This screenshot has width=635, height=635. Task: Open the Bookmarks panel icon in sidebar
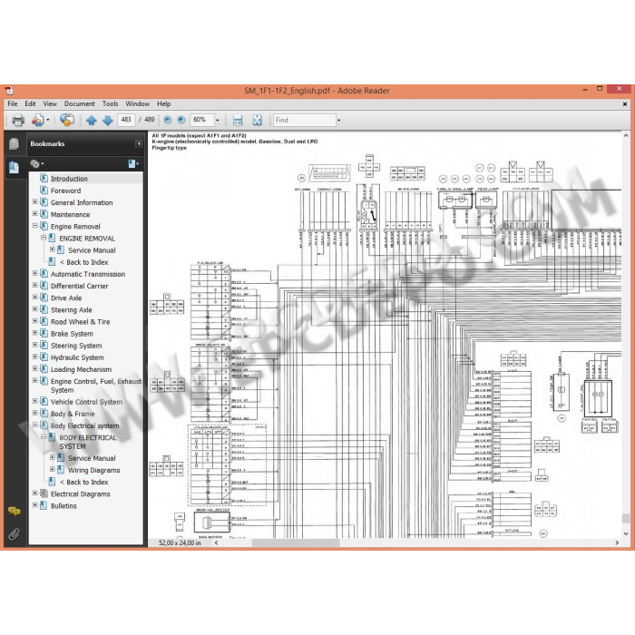14,167
